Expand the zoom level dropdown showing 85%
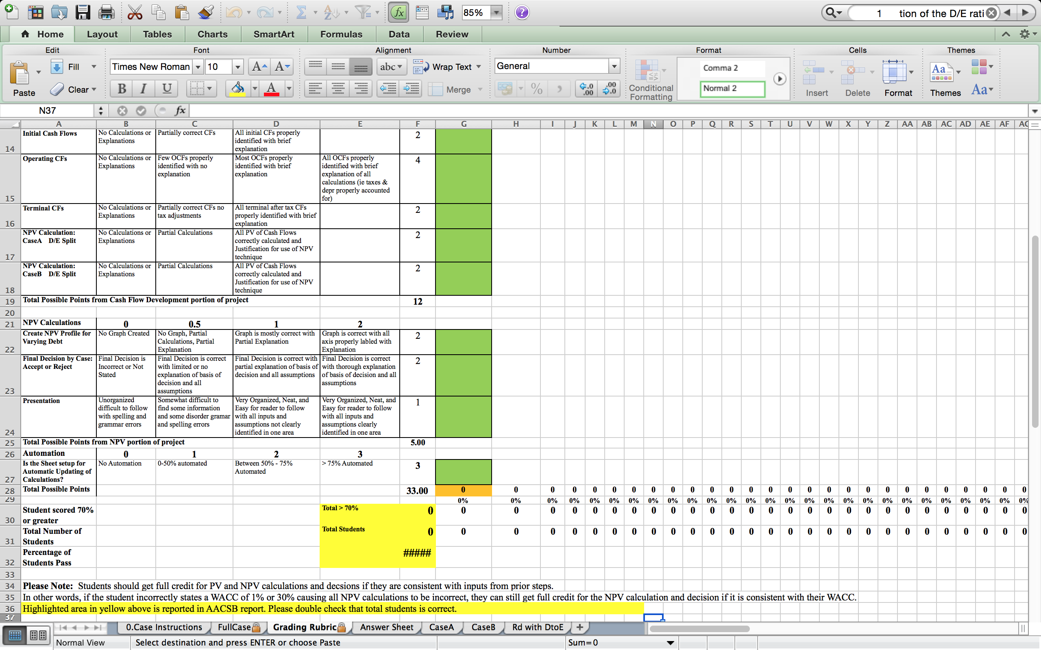This screenshot has height=650, width=1041. pyautogui.click(x=497, y=12)
